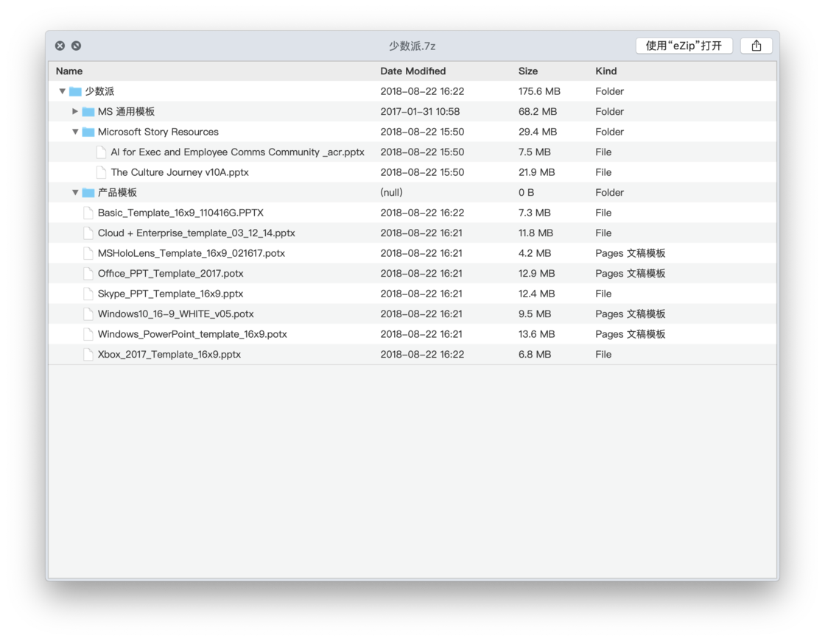
Task: Click the 21.9 MB size value
Action: click(x=537, y=172)
